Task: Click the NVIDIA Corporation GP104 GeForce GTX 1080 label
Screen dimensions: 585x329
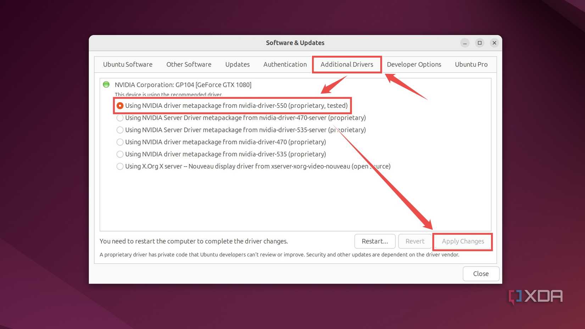Action: [x=183, y=85]
